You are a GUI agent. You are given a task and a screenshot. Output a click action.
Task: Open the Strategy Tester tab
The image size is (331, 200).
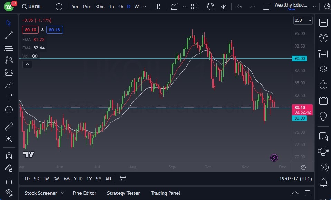pyautogui.click(x=123, y=193)
